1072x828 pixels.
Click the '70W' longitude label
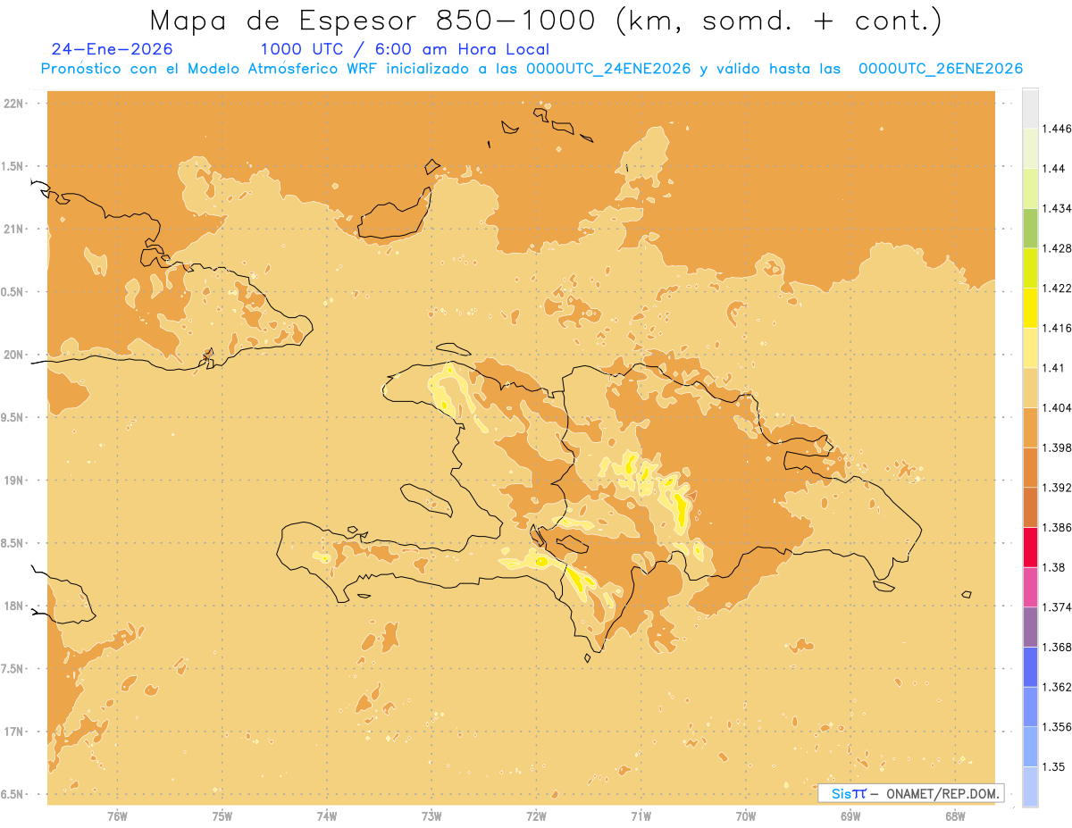coord(746,815)
